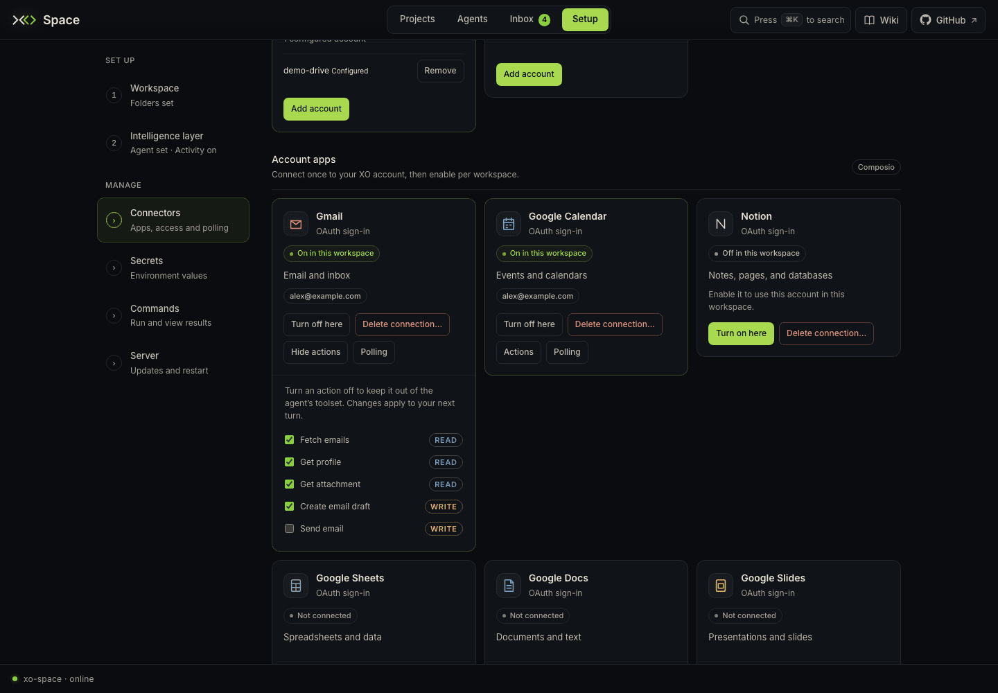Open Gmail Polling settings
Screen dimensions: 998x693
pyautogui.click(x=374, y=352)
